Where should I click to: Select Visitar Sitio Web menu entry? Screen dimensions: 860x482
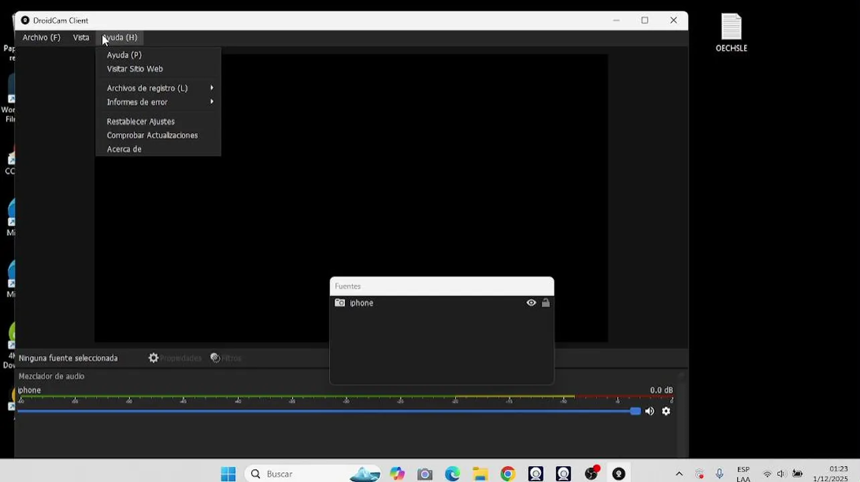point(135,69)
